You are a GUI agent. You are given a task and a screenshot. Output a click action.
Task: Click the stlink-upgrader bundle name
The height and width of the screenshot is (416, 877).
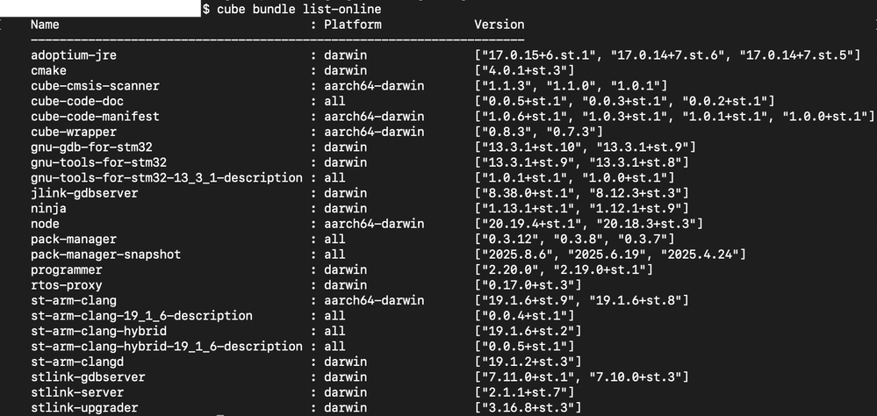[85, 406]
